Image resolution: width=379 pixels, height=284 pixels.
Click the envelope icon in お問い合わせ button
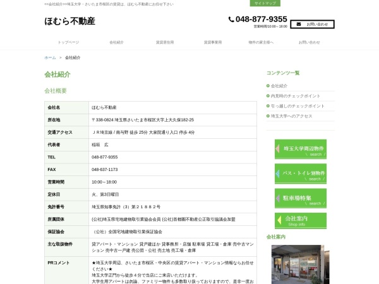click(299, 24)
